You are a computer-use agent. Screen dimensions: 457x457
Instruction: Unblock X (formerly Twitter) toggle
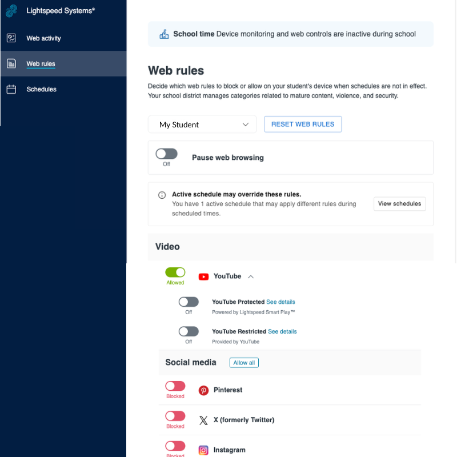click(x=175, y=416)
